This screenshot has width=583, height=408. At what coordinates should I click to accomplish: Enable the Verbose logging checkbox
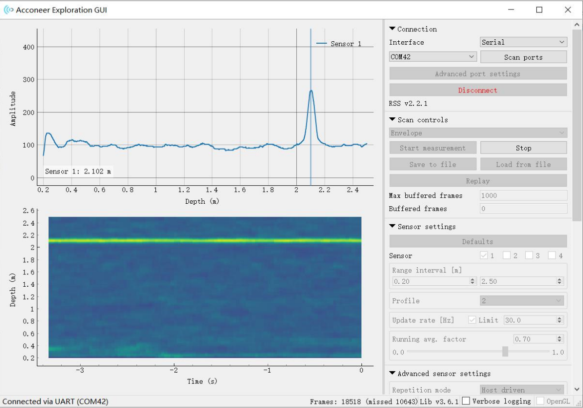(466, 401)
